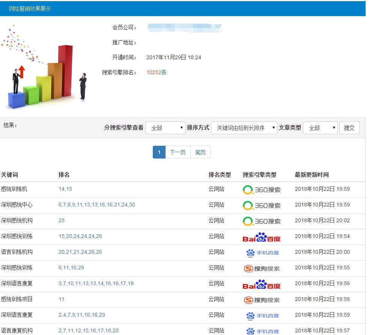
Task: Go to 下一页 next page
Action: pos(178,152)
